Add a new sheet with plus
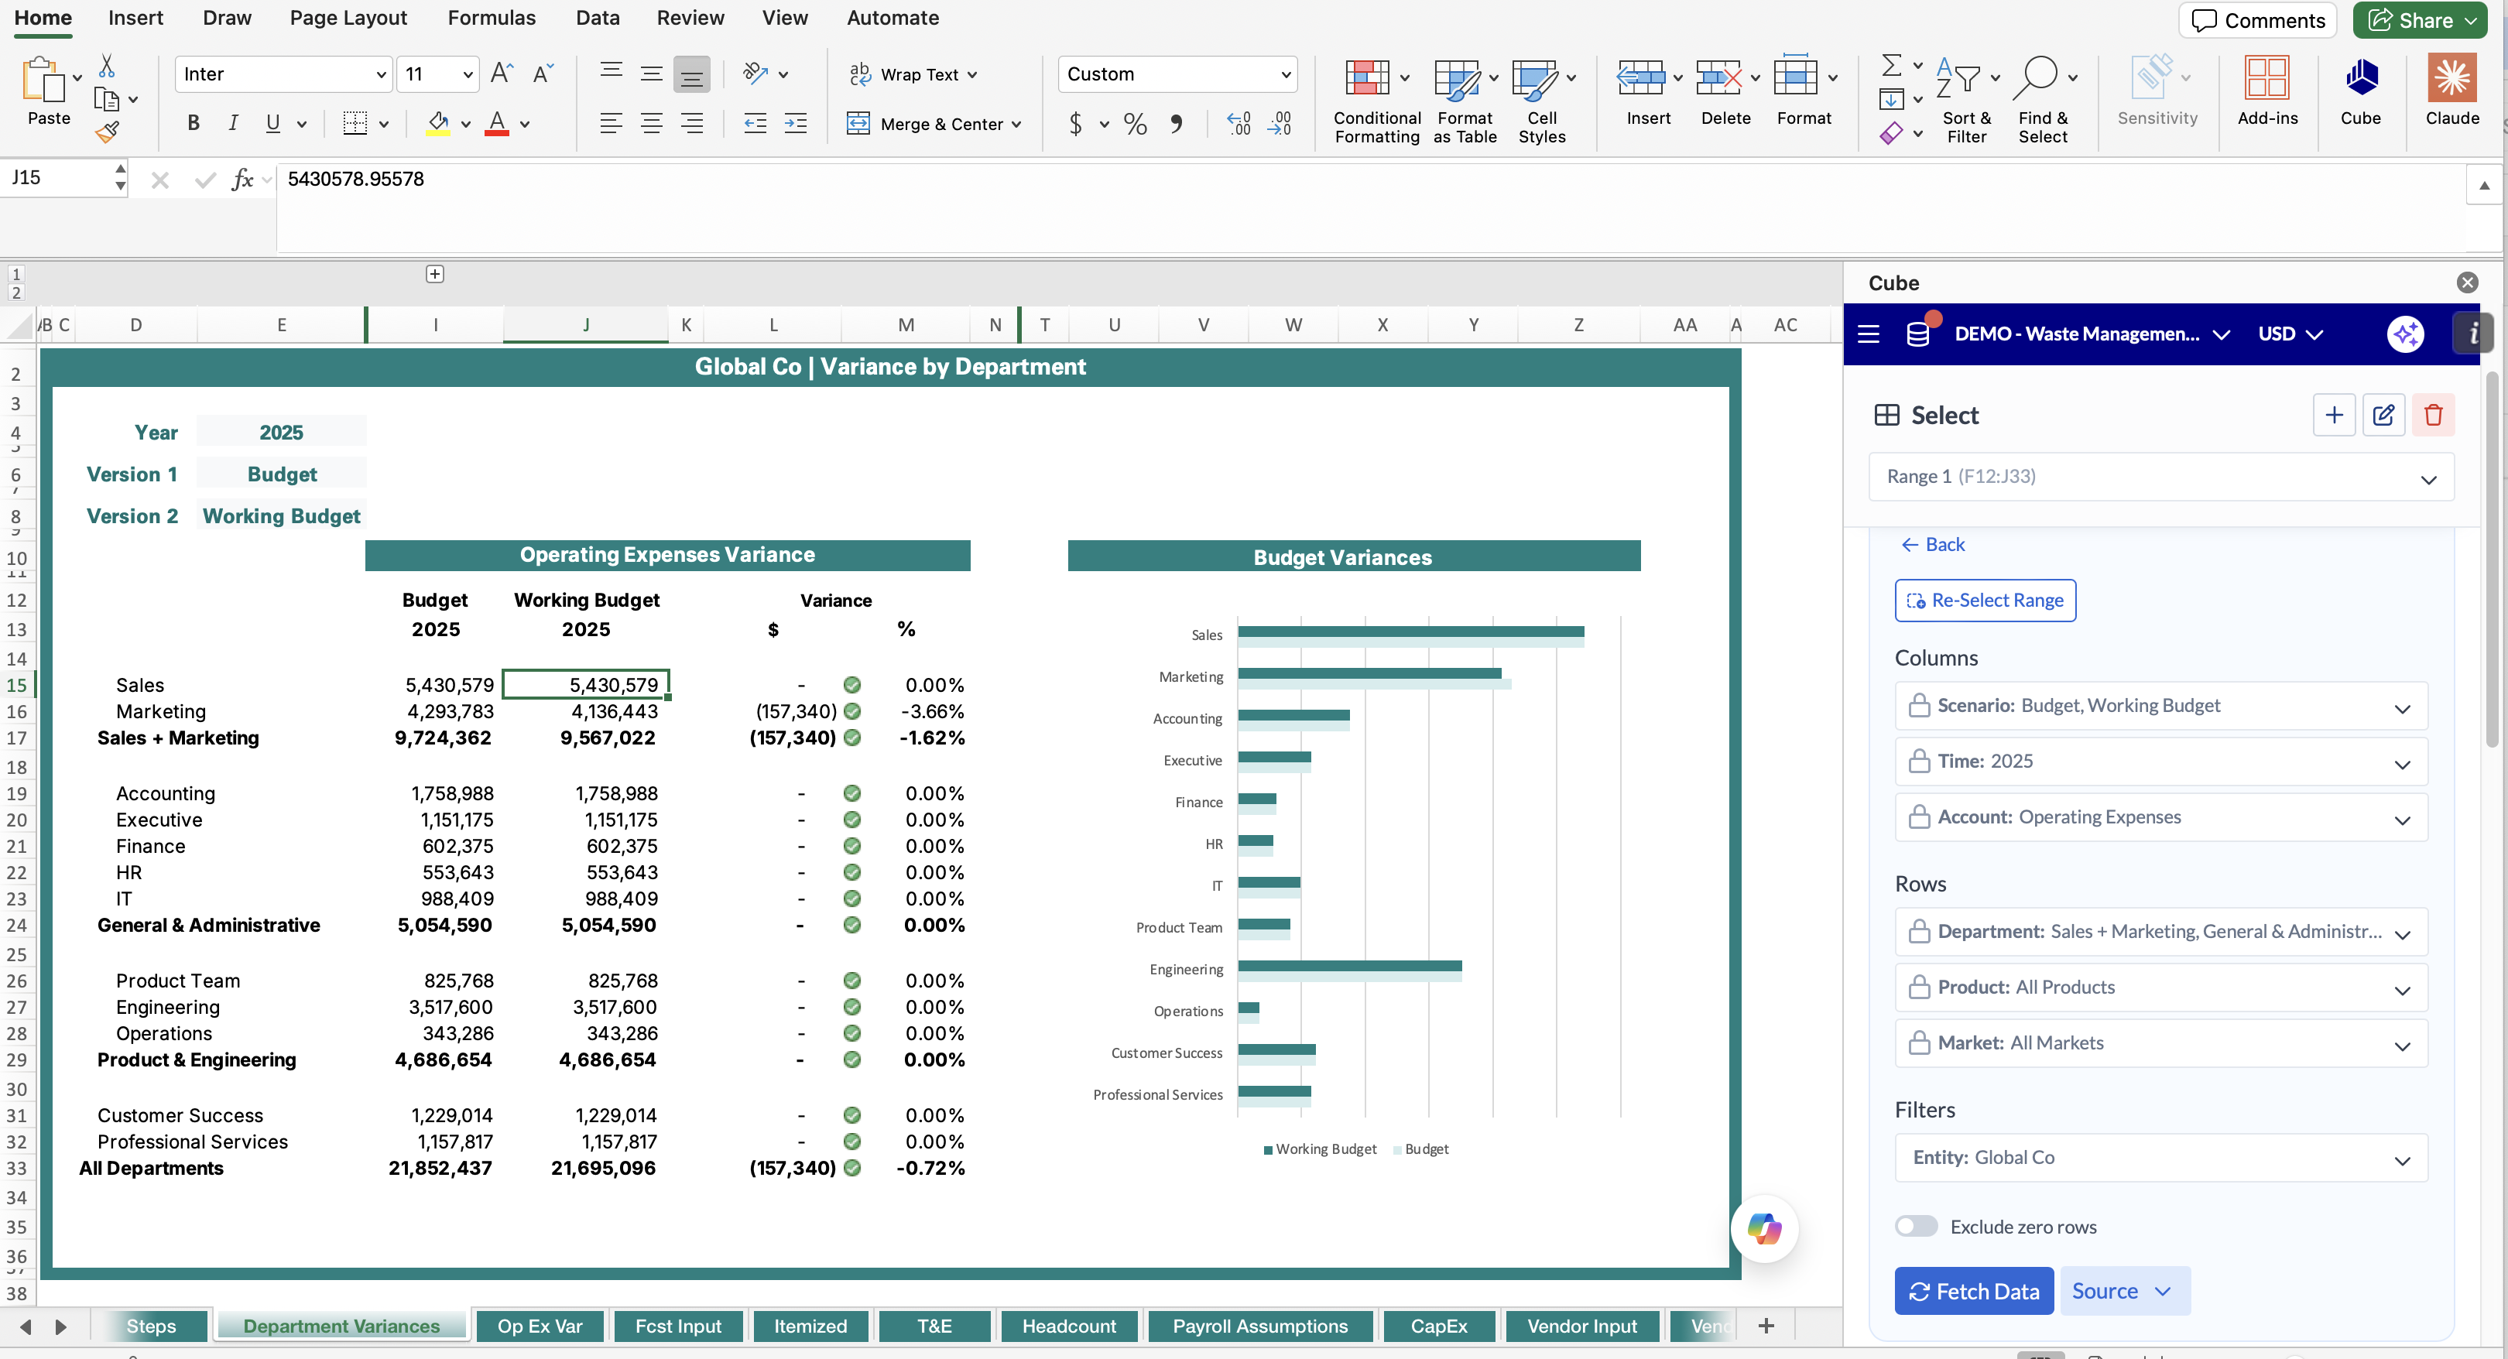Viewport: 2508px width, 1359px height. click(x=1766, y=1326)
